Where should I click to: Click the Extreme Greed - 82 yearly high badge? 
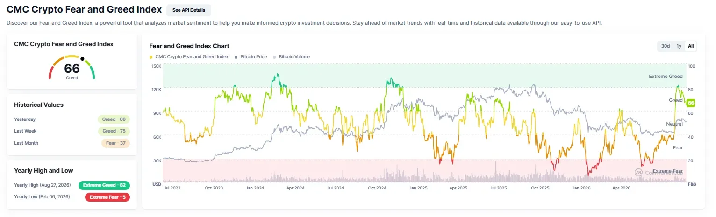[104, 185]
